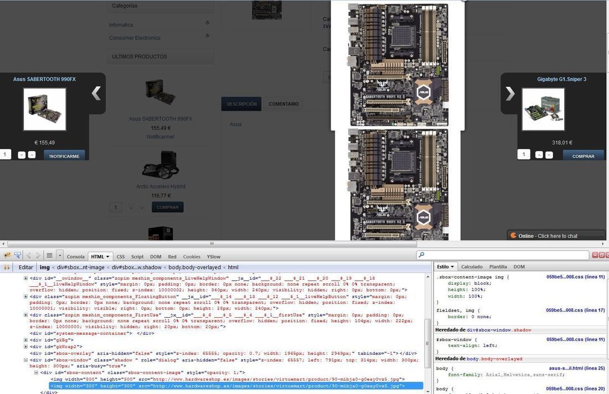Show previous product with left chevron arrow
This screenshot has height=394, width=609.
(x=96, y=93)
